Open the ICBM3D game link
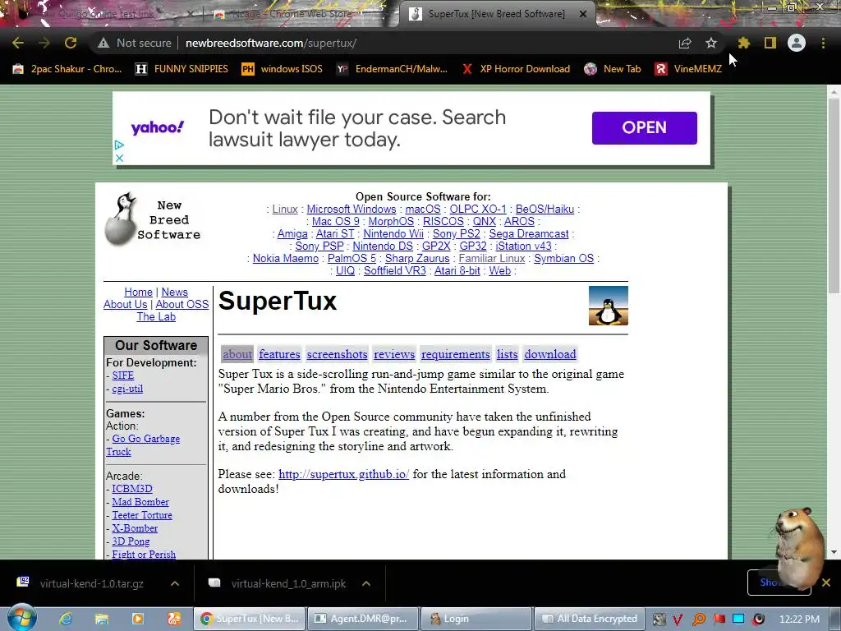Screen dimensions: 841x631 [x=132, y=489]
